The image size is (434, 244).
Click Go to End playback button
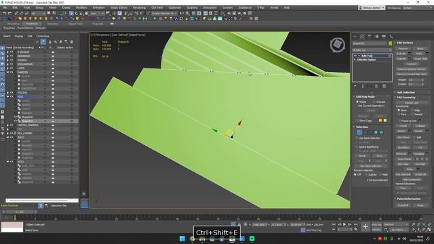355,224
